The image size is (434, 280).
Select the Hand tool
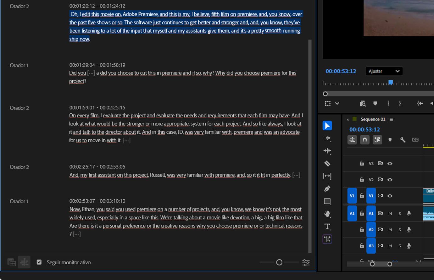click(x=327, y=213)
